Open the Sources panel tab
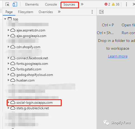Image resolution: width=135 pixels, height=129 pixels. [x=69, y=4]
